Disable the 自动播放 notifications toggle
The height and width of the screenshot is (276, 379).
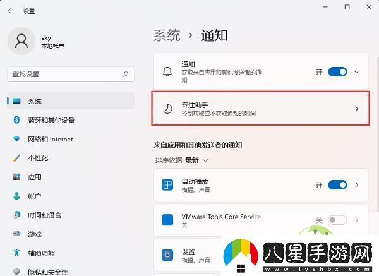click(337, 185)
